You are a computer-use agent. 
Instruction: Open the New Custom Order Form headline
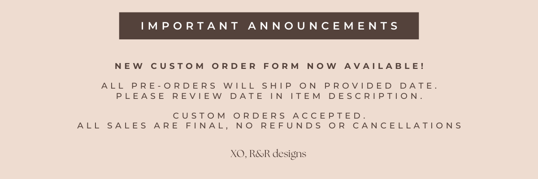click(269, 66)
